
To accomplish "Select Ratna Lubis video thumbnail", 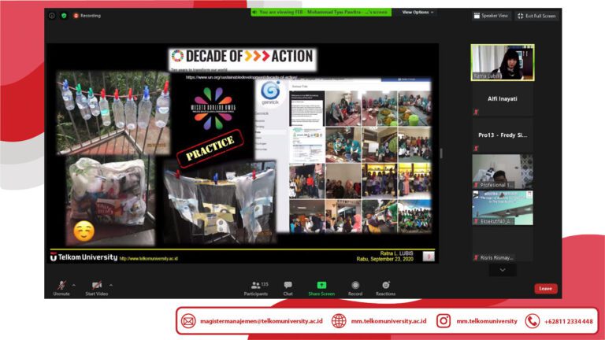I will pos(502,62).
